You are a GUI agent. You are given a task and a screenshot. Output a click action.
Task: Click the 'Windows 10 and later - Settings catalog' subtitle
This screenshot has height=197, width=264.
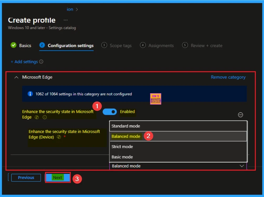point(42,28)
